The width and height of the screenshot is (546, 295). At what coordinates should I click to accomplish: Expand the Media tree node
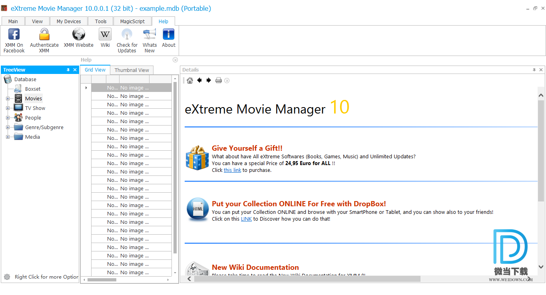point(8,137)
